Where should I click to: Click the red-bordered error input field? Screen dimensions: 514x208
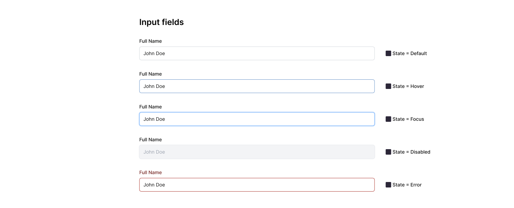pyautogui.click(x=257, y=185)
